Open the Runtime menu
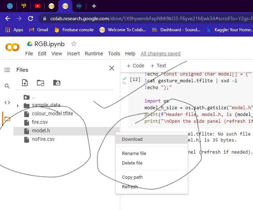 pyautogui.click(x=94, y=54)
